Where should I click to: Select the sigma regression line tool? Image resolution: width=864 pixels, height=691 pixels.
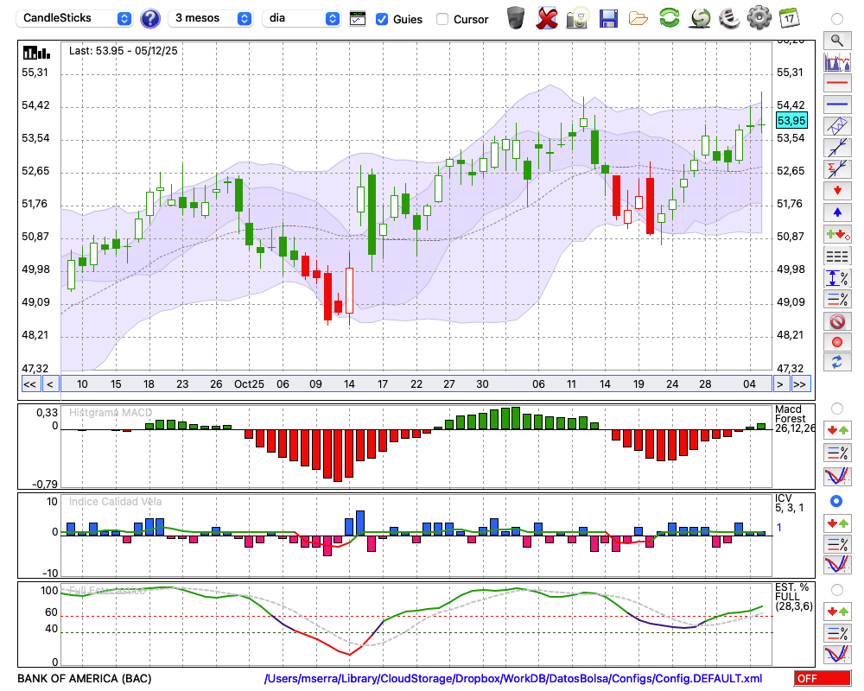coord(837,169)
